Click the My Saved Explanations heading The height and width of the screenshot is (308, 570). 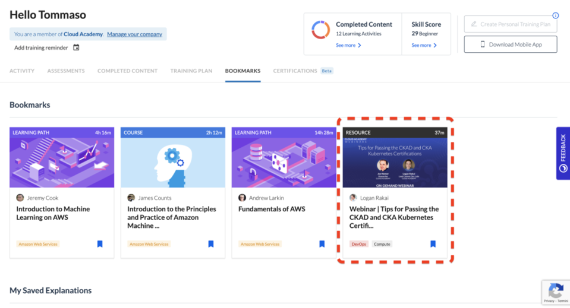tap(51, 290)
